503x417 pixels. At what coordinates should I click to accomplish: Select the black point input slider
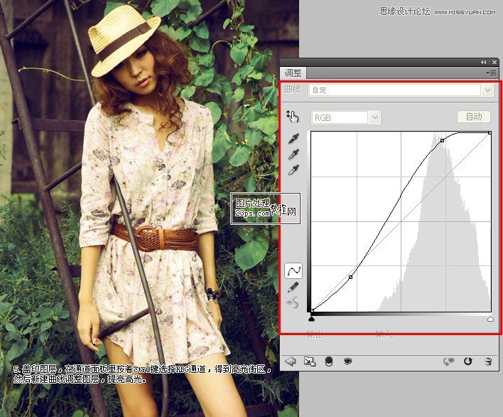[x=311, y=319]
